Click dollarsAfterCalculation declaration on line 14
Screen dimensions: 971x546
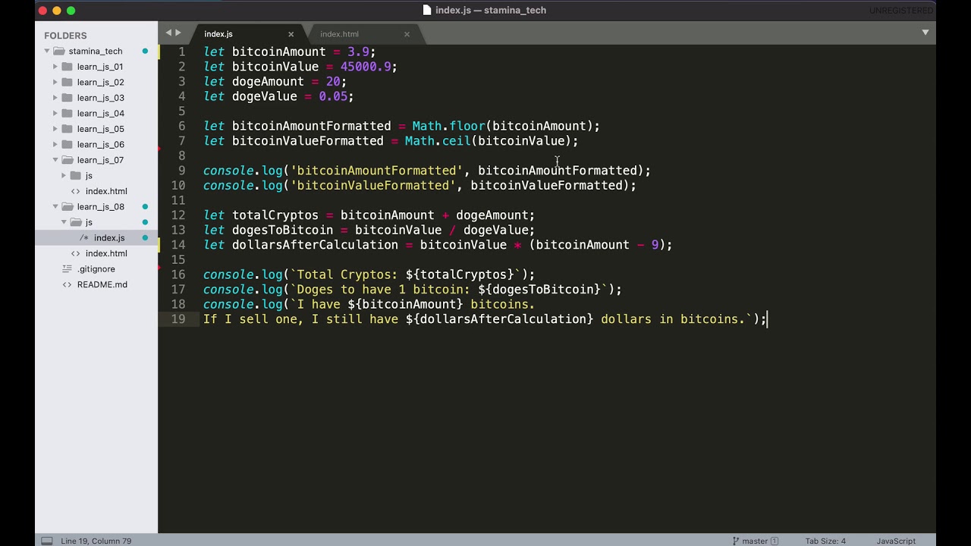pos(315,245)
